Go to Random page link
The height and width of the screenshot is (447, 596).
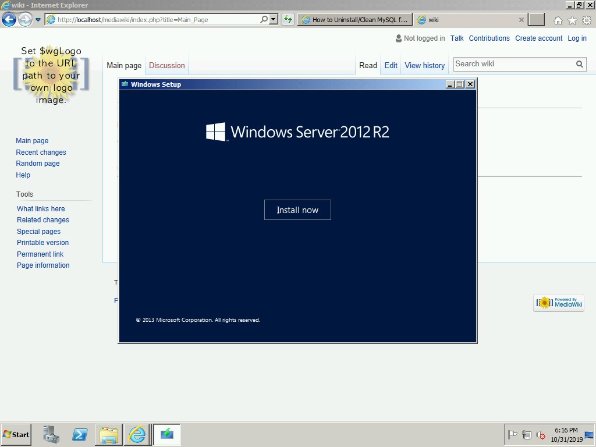38,164
